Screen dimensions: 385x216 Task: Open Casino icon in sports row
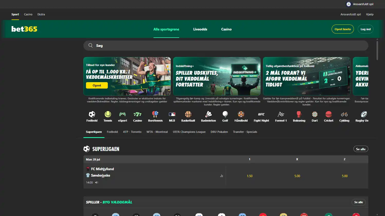138,114
